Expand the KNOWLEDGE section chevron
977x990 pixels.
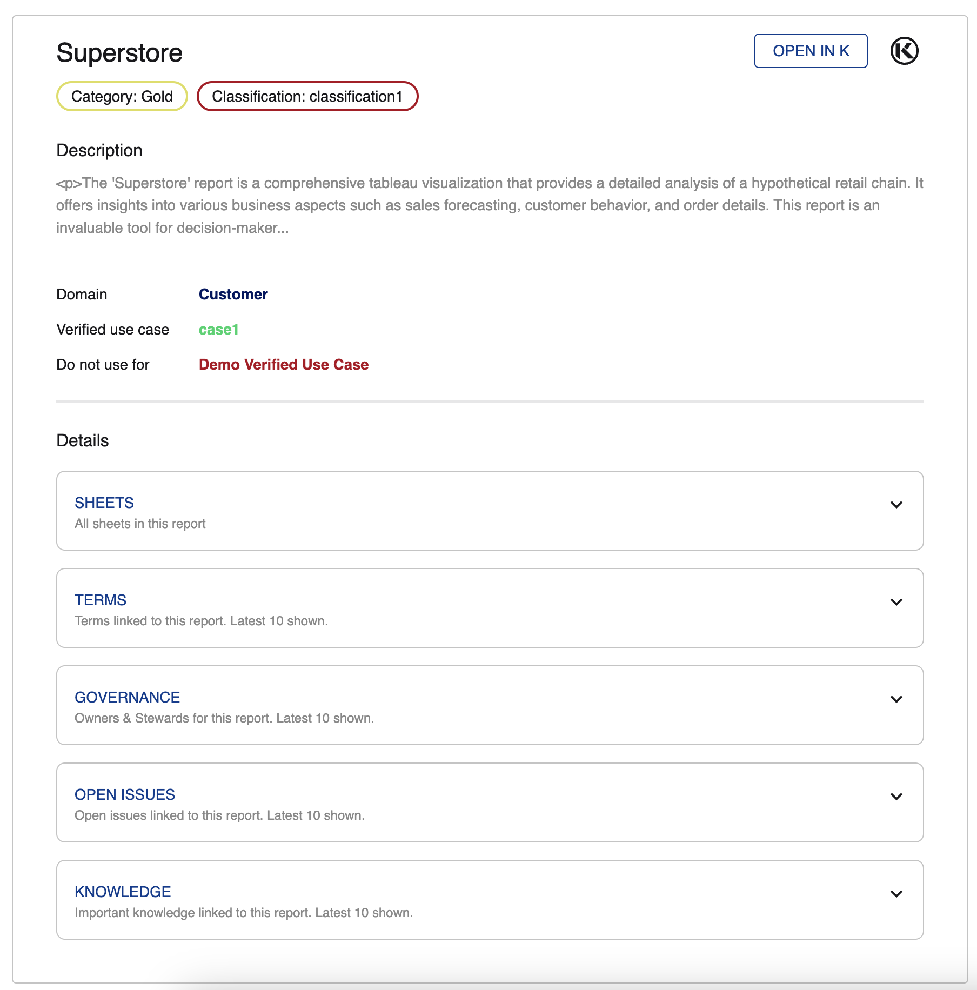coord(896,894)
